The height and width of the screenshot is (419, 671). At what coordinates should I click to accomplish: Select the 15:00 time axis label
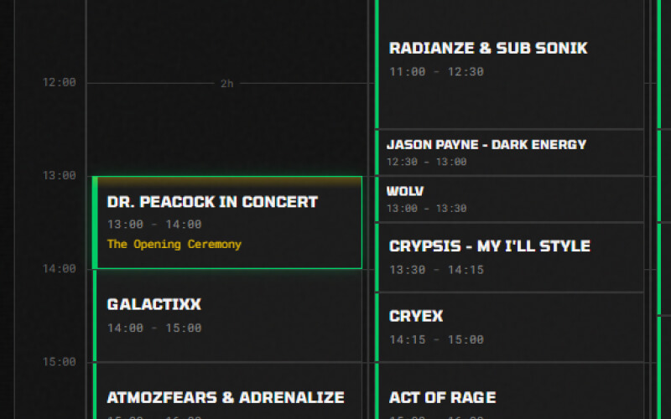pyautogui.click(x=59, y=362)
